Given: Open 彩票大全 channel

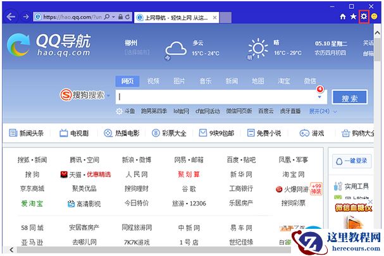Looking at the screenshot, I should point(169,133).
